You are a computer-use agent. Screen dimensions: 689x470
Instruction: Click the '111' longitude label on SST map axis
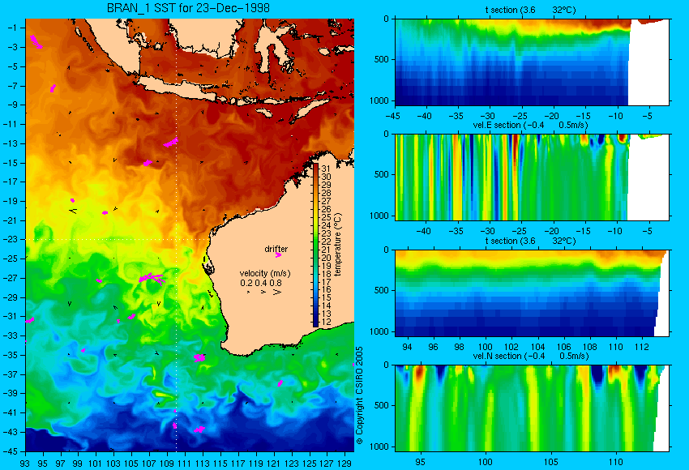tap(185, 464)
